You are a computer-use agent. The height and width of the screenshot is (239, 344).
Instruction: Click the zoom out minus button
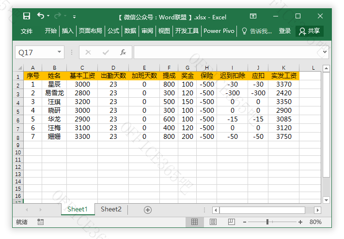coord(245,222)
